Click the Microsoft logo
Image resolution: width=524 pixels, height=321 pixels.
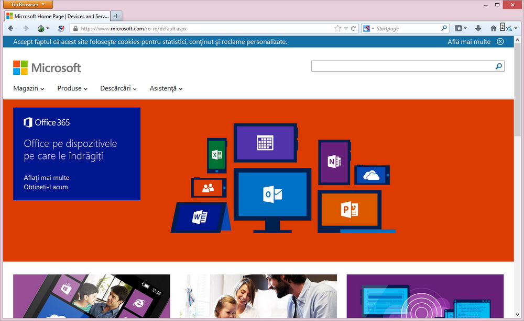pyautogui.click(x=47, y=67)
